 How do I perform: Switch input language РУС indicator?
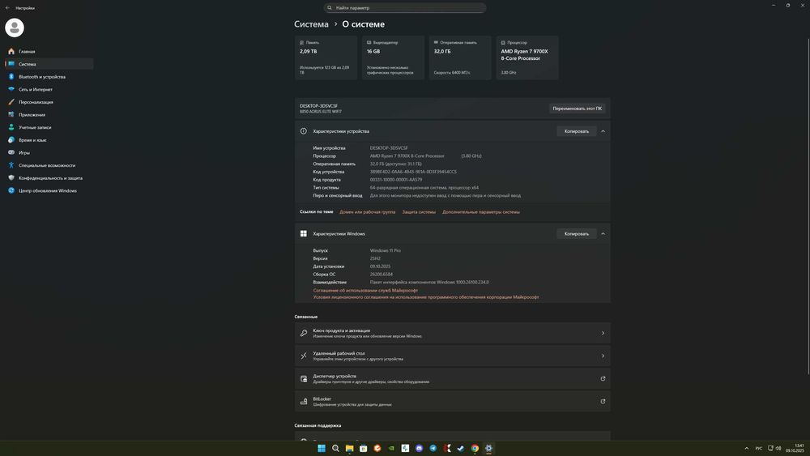coord(759,448)
